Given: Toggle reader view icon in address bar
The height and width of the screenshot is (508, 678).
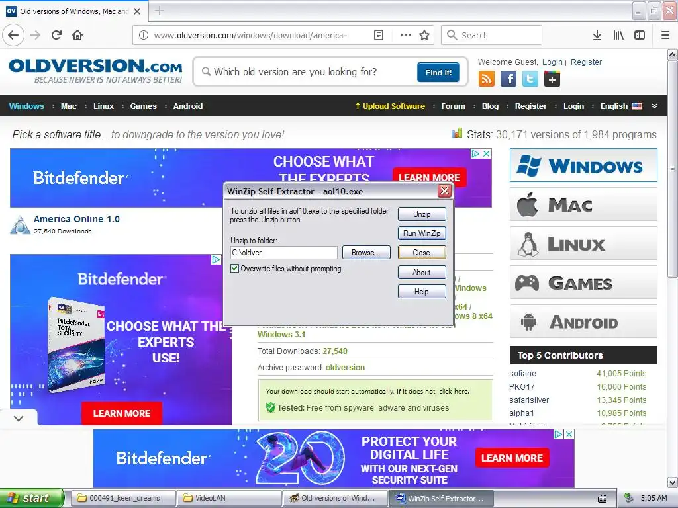Looking at the screenshot, I should pos(378,35).
